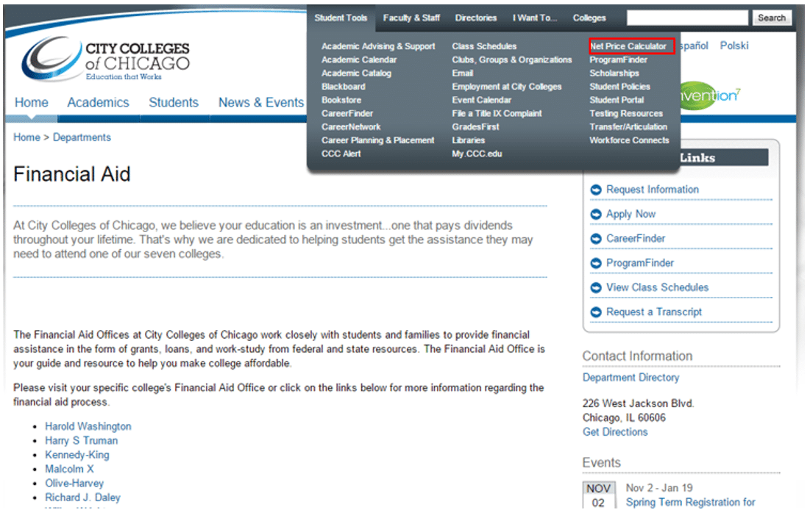The width and height of the screenshot is (810, 518).
Task: Choose File a Title IX Complaint
Action: pos(497,113)
